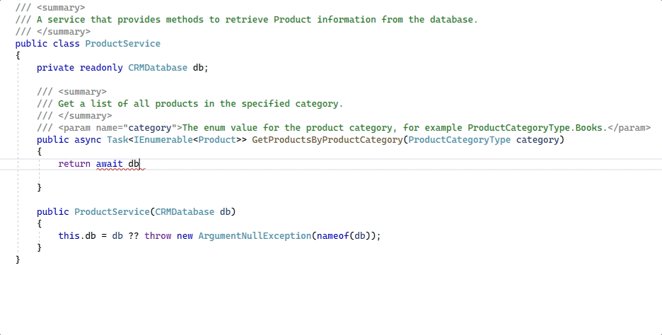Click the async keyword
The image size is (662, 335).
click(x=88, y=140)
